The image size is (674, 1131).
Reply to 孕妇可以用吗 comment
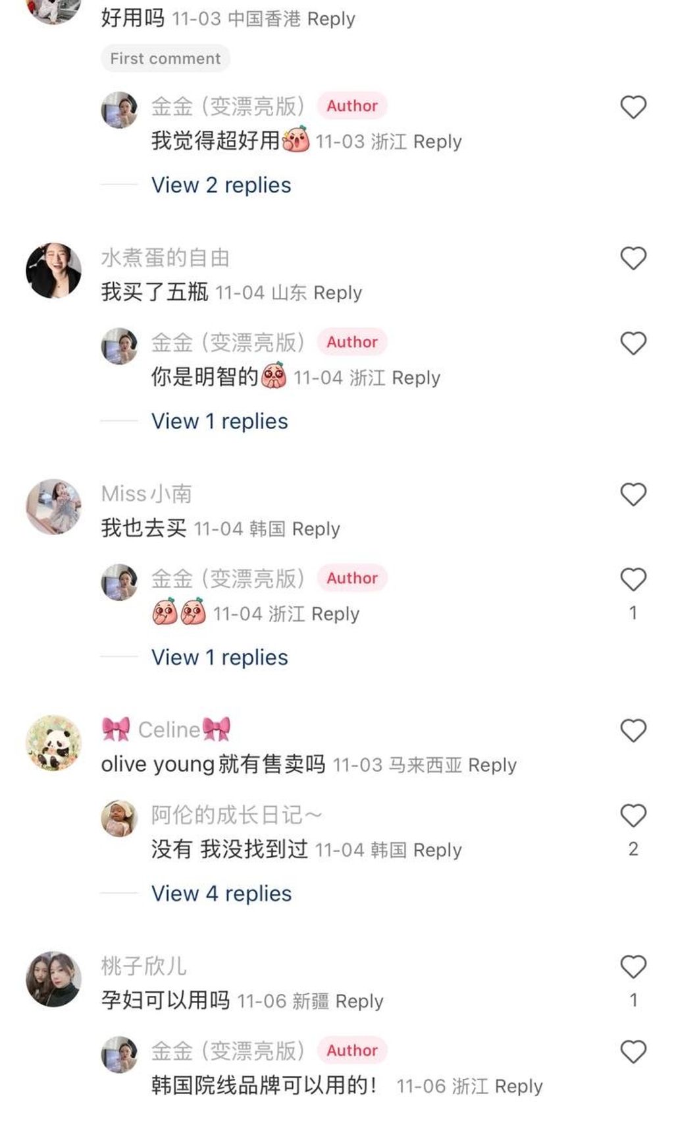pos(359,1001)
